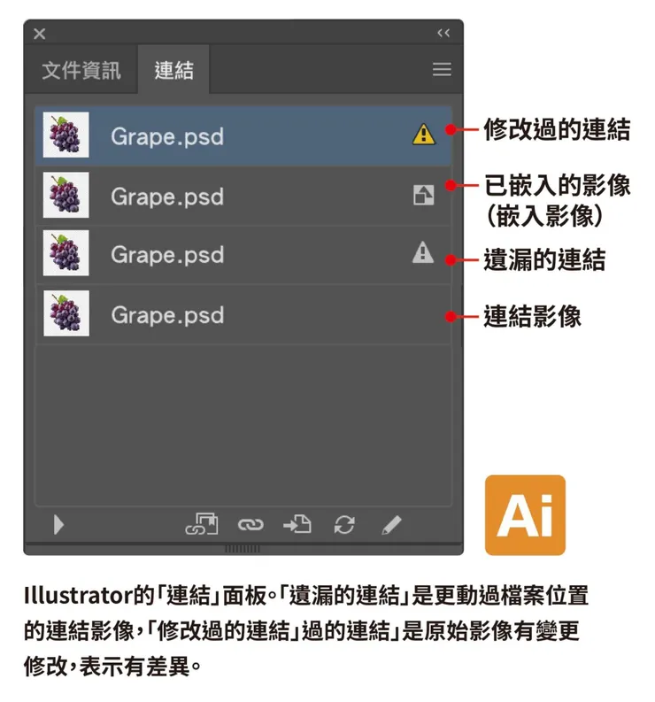Expand link info with the disclosure triangle

(x=58, y=525)
